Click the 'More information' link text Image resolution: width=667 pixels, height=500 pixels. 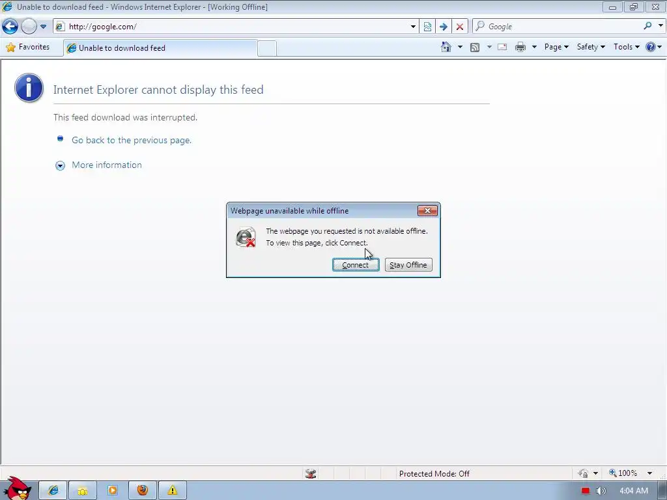click(107, 165)
